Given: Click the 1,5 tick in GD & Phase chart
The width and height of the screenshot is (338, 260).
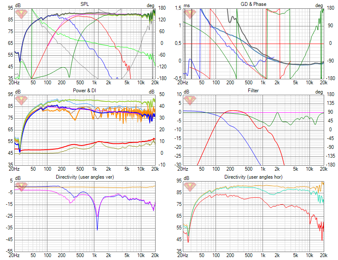Looking at the screenshot, I should pos(178,8).
